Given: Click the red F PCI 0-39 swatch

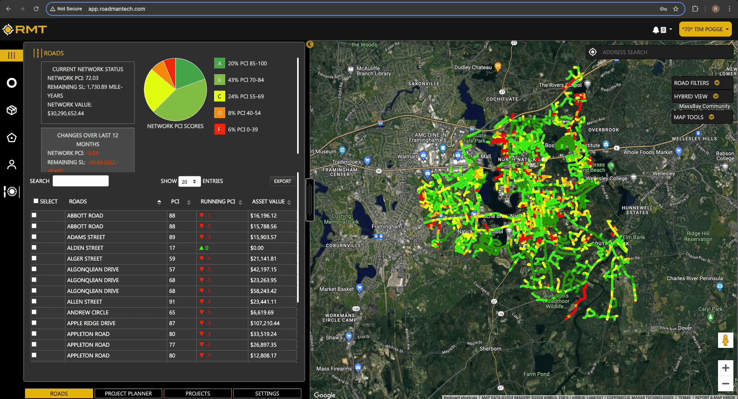Looking at the screenshot, I should click(x=219, y=130).
